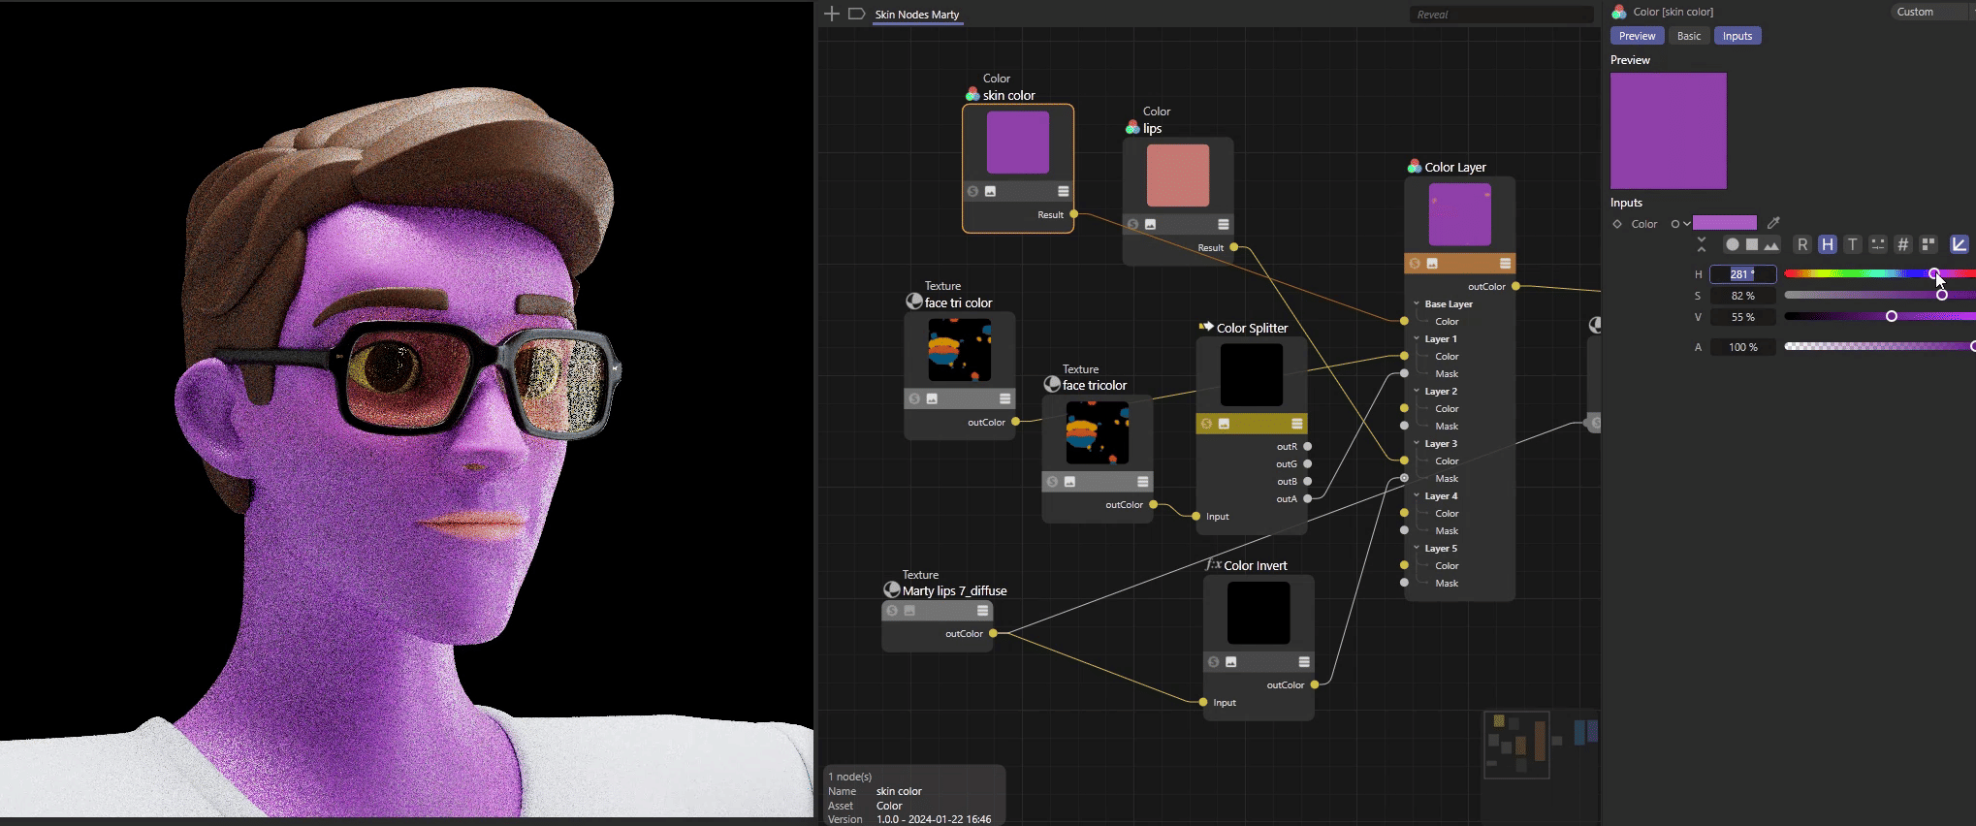Toggle the HSV mode H button

(x=1827, y=245)
